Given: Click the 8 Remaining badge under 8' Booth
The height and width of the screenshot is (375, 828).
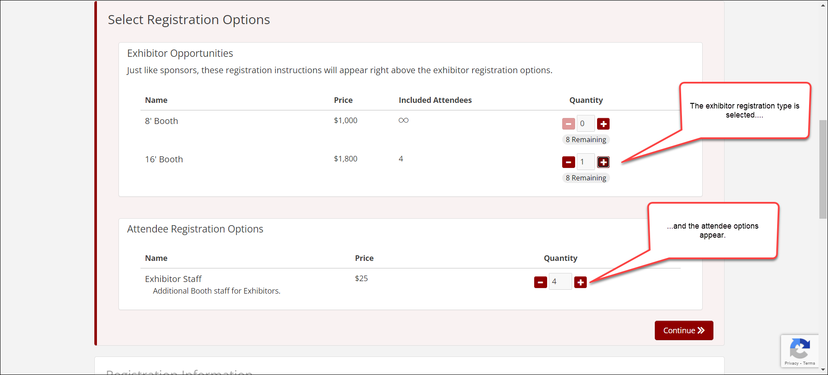Looking at the screenshot, I should [x=585, y=139].
